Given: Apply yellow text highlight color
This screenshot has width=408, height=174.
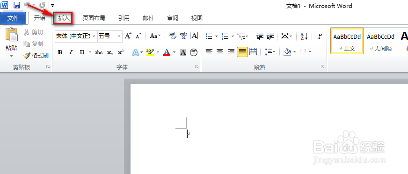Looking at the screenshot, I should click(150, 52).
